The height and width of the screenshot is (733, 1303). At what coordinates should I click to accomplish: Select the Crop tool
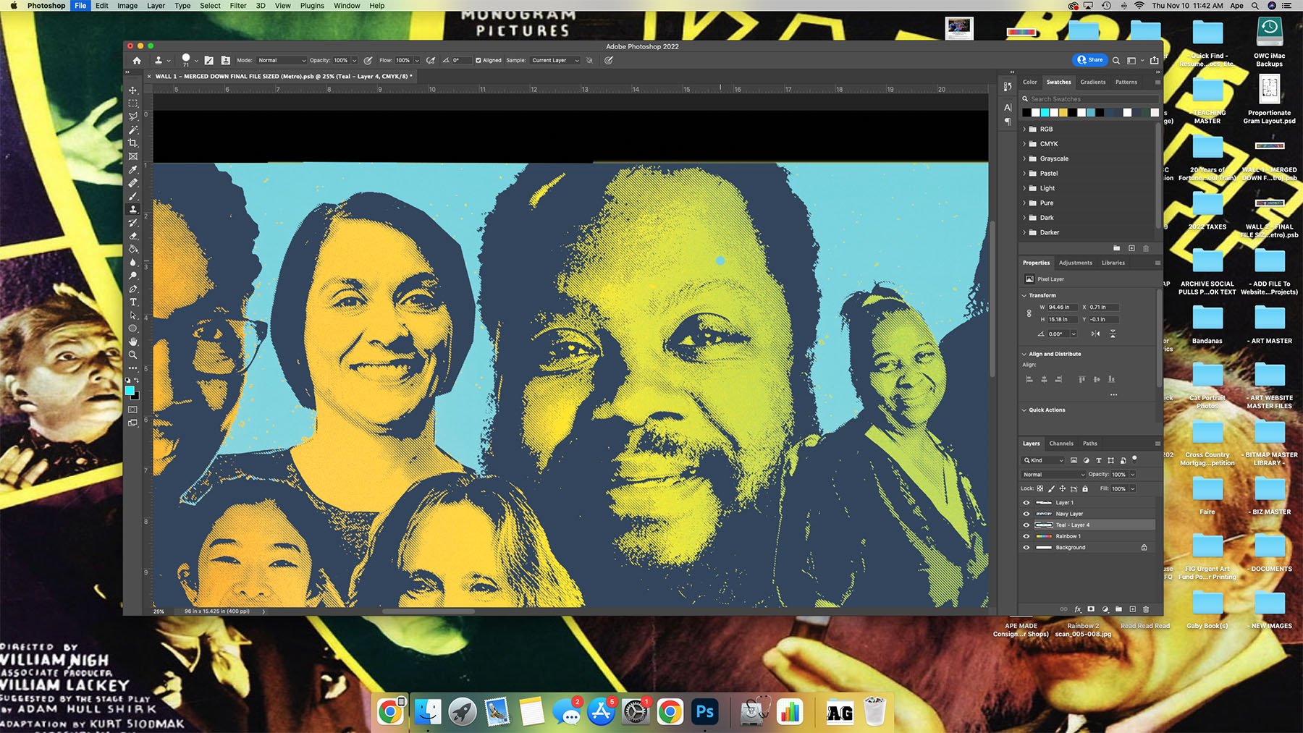(132, 143)
